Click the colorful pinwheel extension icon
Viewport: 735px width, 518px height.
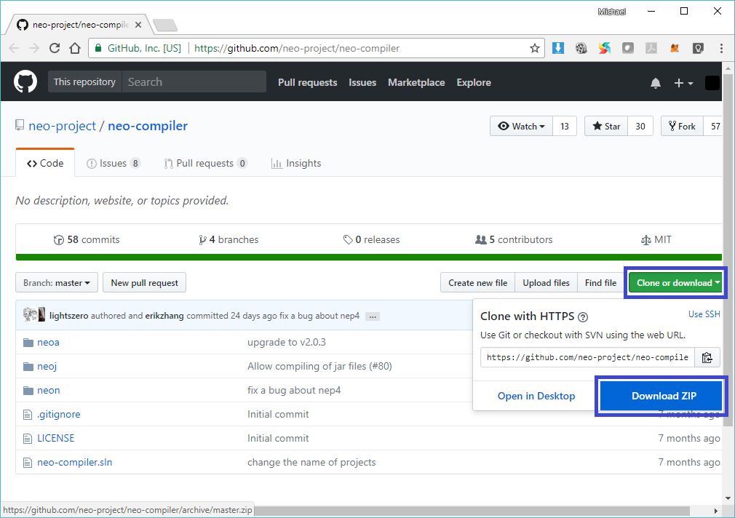[x=604, y=48]
